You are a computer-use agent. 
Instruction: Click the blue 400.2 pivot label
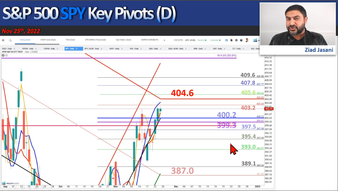[227, 115]
